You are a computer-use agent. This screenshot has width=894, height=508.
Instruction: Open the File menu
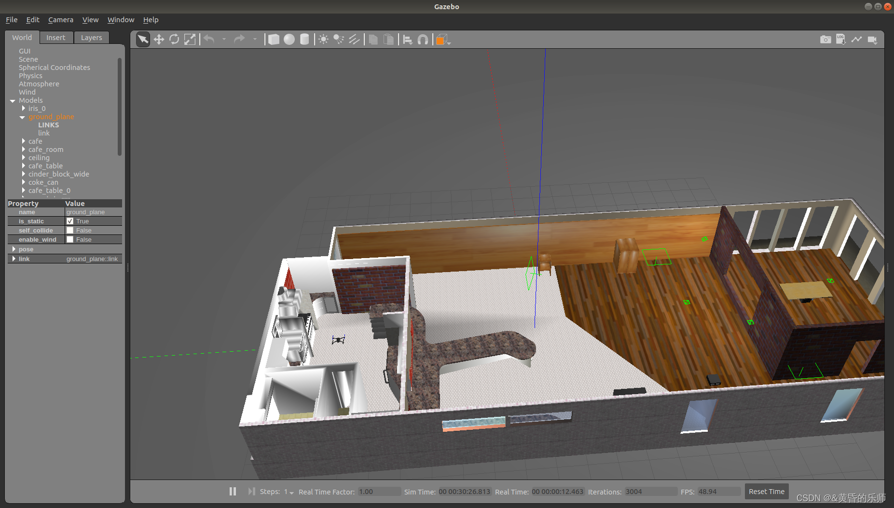(x=12, y=20)
